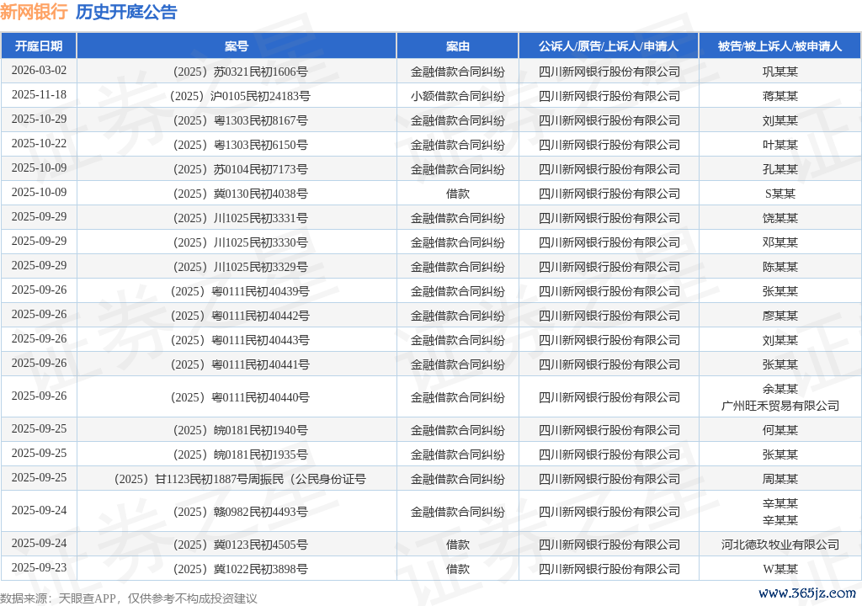862x606 pixels.
Task: Select the 2026-03-02 hearing date cell
Action: (39, 71)
